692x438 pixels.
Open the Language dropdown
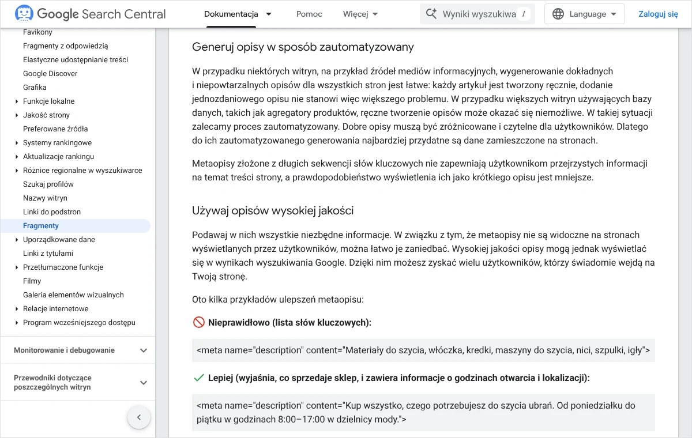click(585, 14)
